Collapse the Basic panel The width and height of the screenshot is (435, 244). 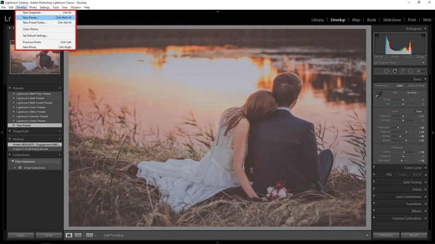click(x=425, y=79)
